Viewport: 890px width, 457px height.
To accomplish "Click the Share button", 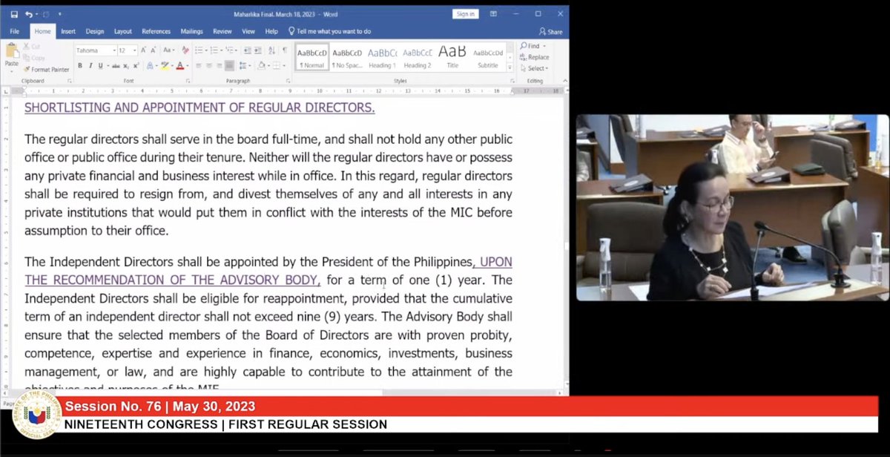I will pos(551,32).
